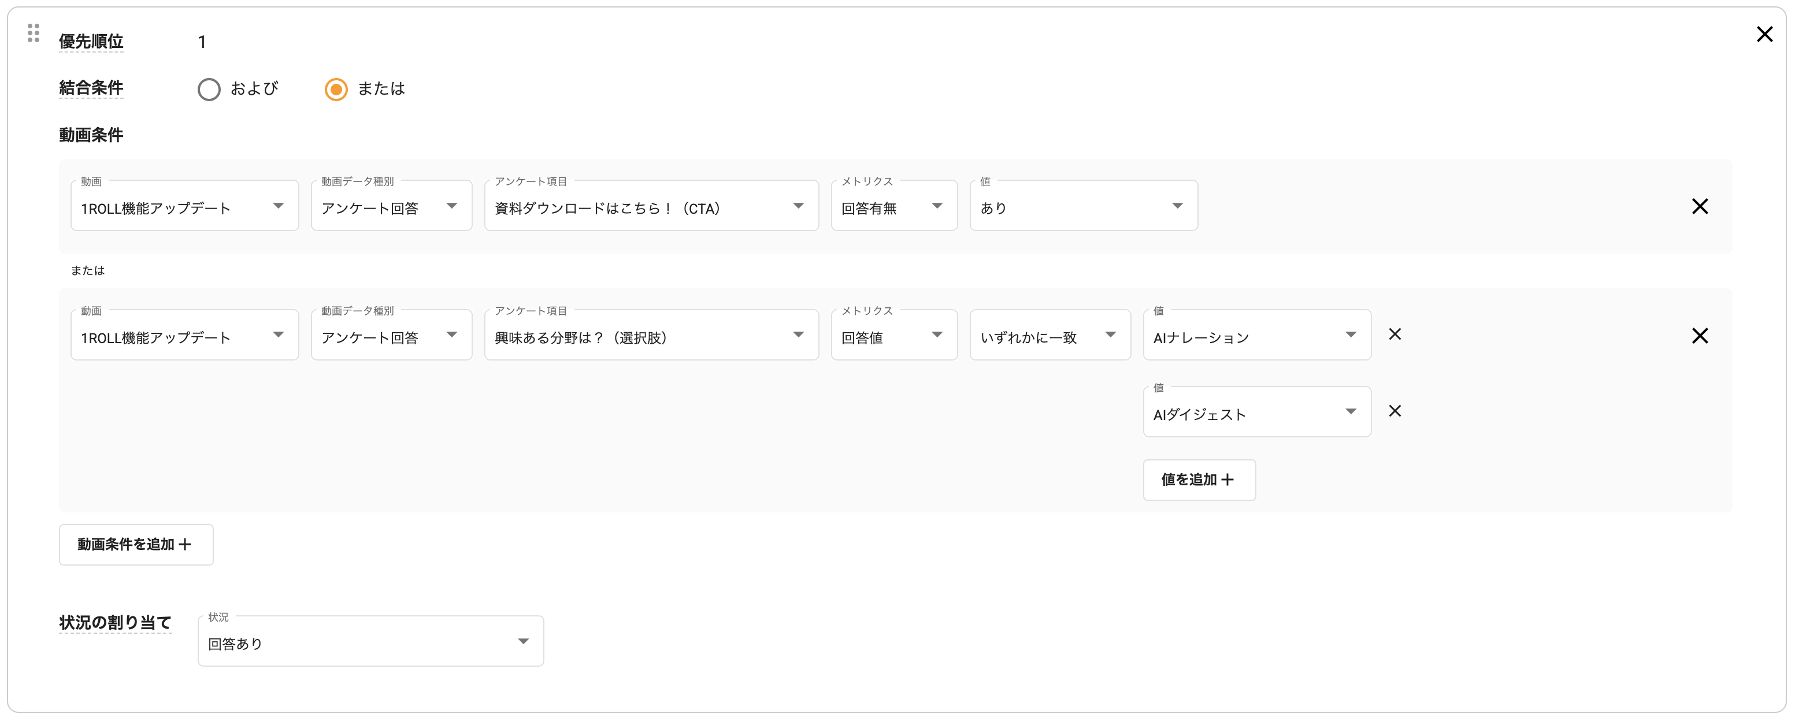The width and height of the screenshot is (1795, 721).
Task: Expand the 興味ある分野は？ survey item dropdown
Action: point(651,336)
